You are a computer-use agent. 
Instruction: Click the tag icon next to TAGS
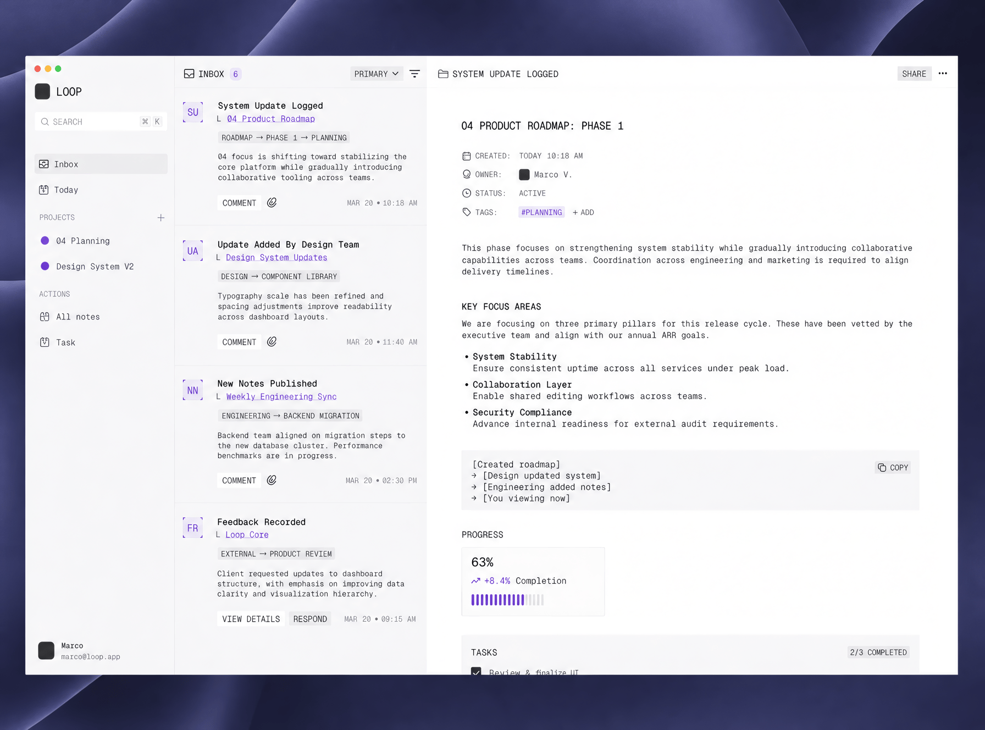466,212
